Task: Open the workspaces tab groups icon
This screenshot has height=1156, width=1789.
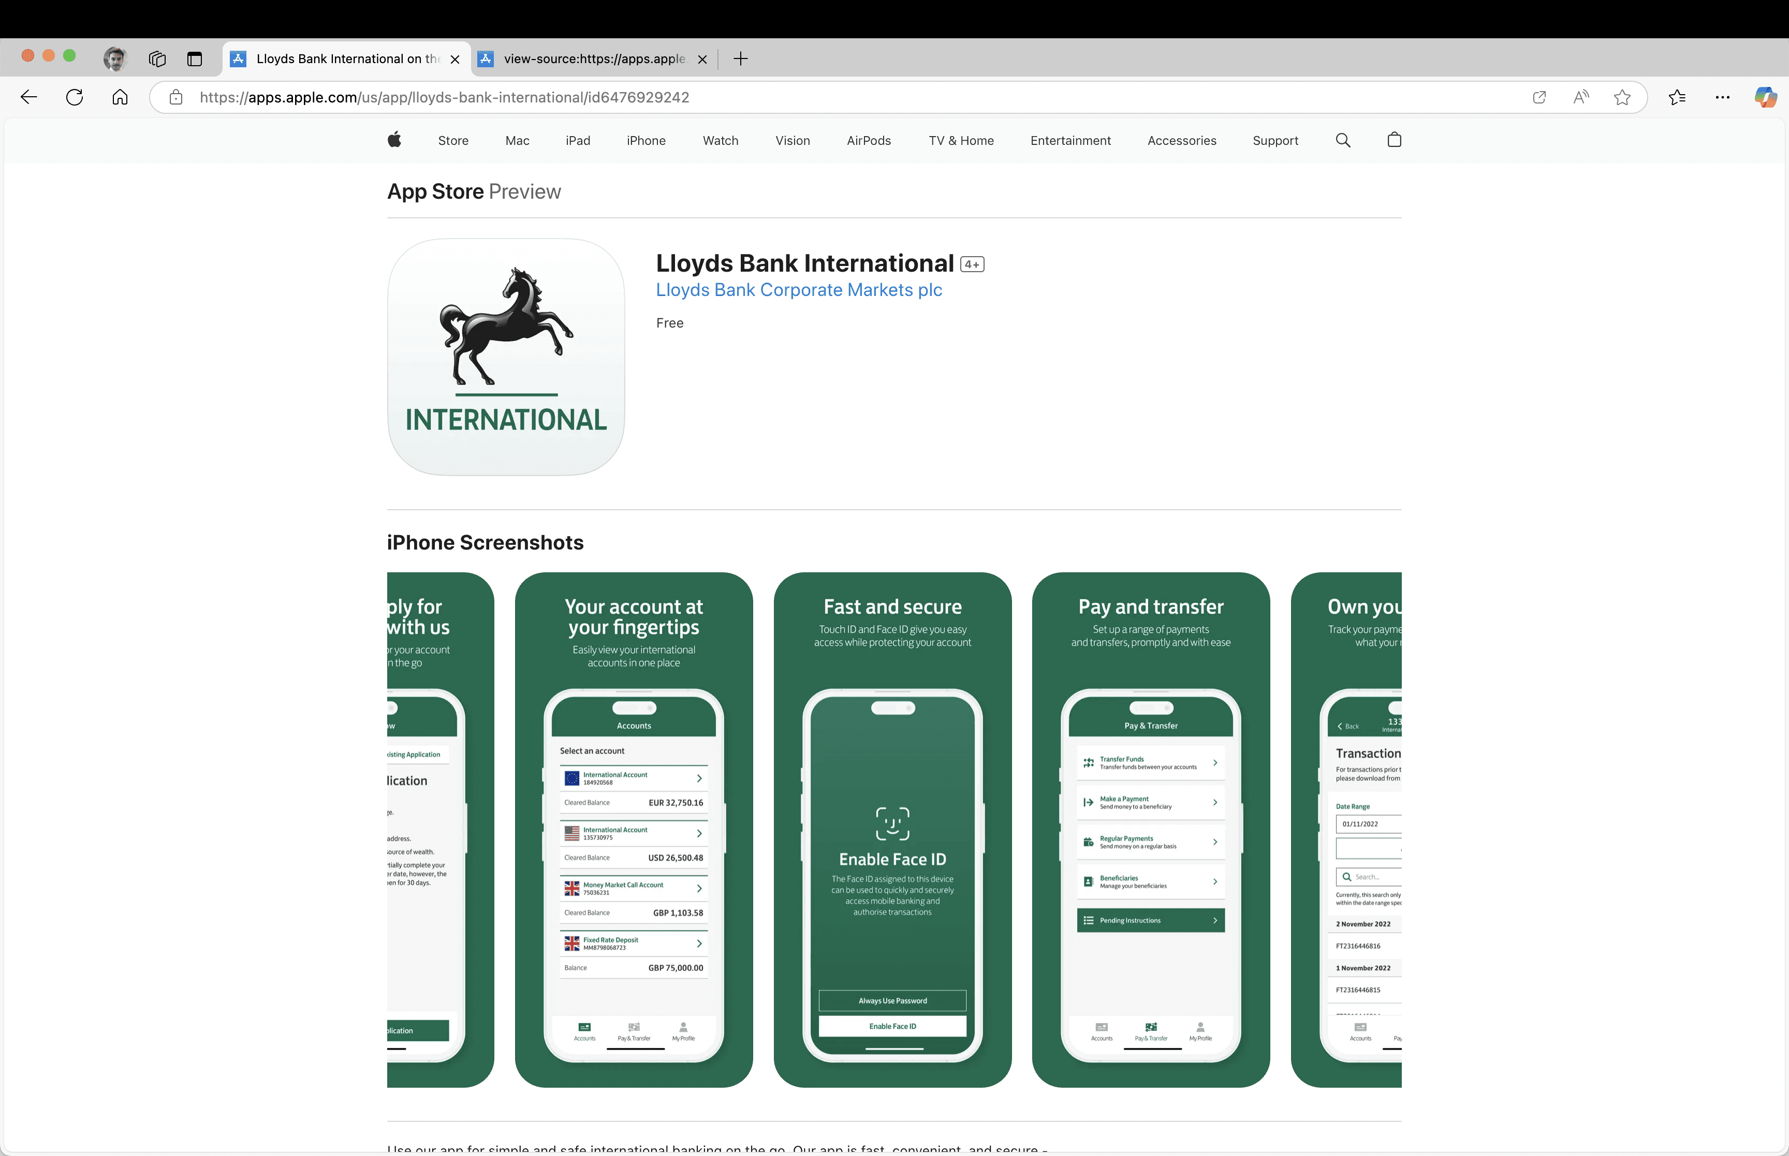Action: (x=157, y=58)
